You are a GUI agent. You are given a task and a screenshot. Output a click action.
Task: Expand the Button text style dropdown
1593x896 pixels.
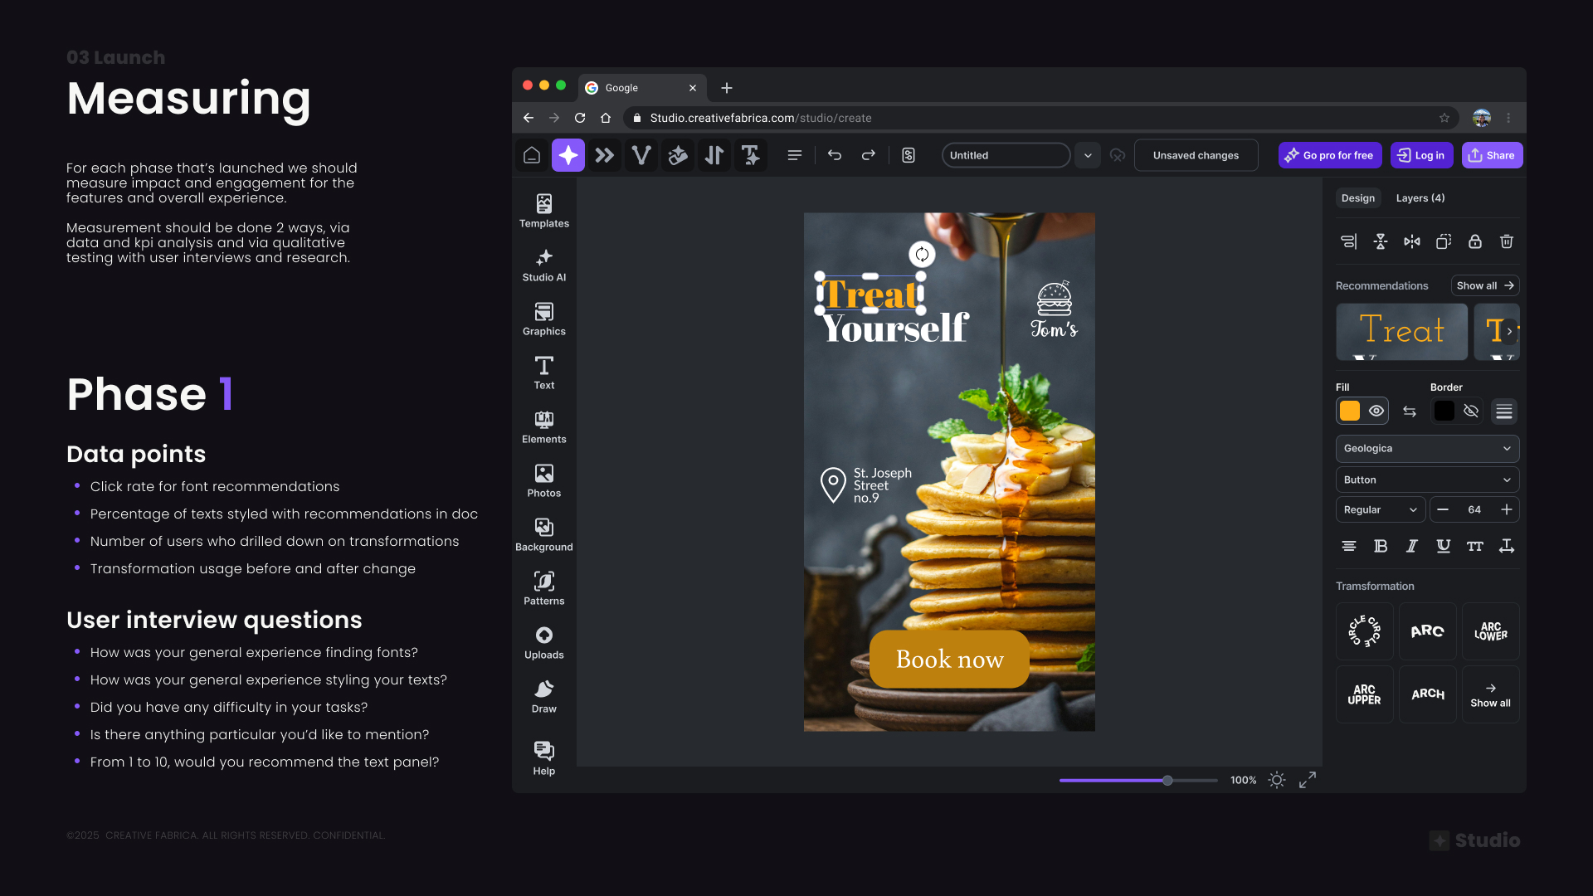pos(1427,480)
